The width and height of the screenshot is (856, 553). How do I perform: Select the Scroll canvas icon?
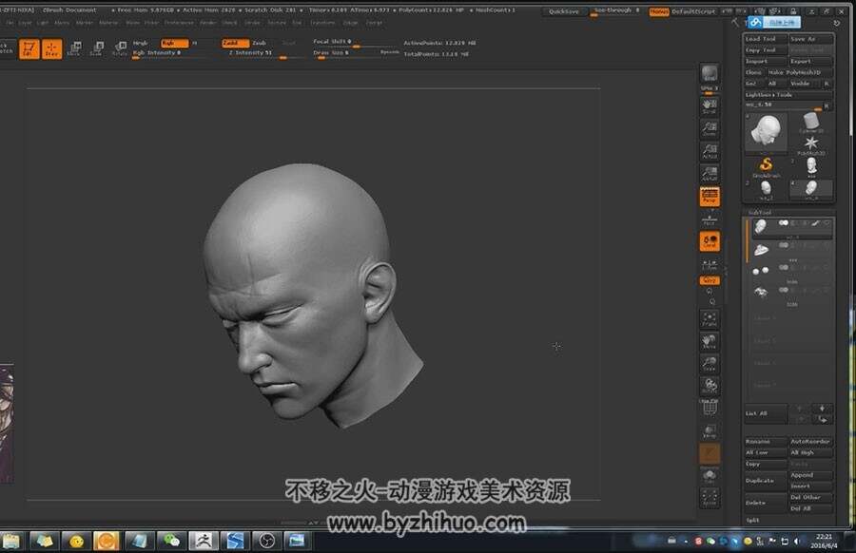pos(710,105)
